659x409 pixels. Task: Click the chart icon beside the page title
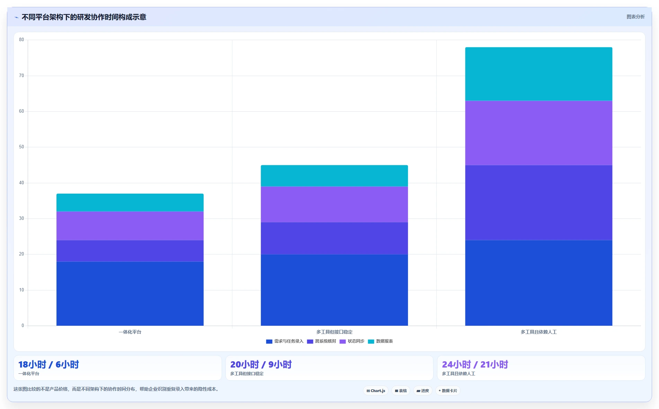[x=16, y=17]
